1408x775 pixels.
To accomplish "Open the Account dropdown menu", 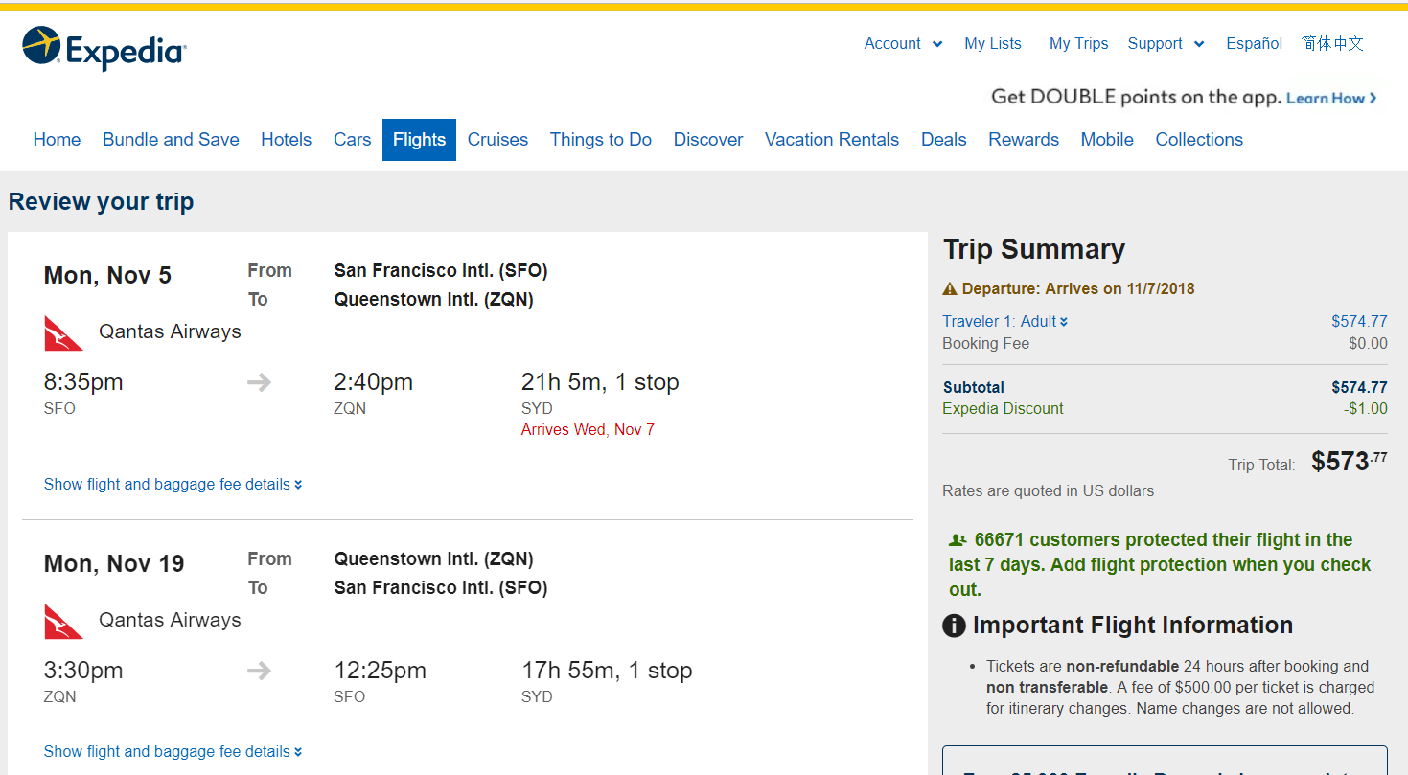I will point(903,44).
